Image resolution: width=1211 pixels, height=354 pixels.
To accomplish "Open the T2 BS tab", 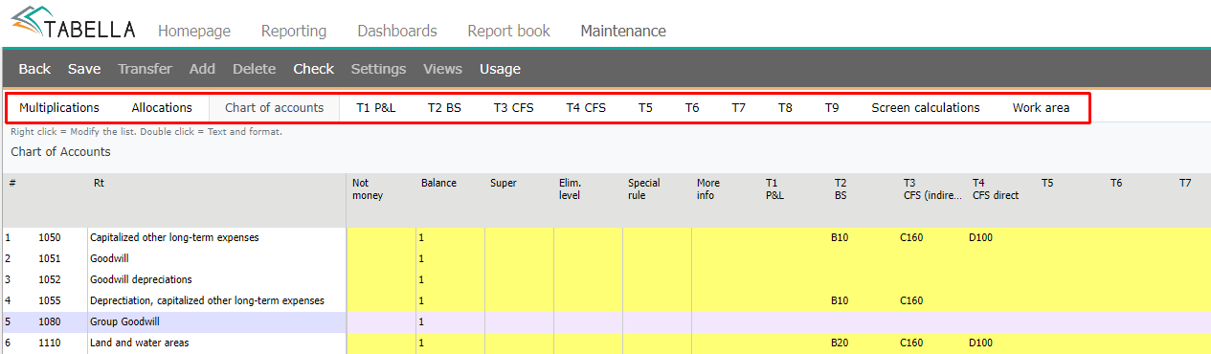I will (x=444, y=107).
